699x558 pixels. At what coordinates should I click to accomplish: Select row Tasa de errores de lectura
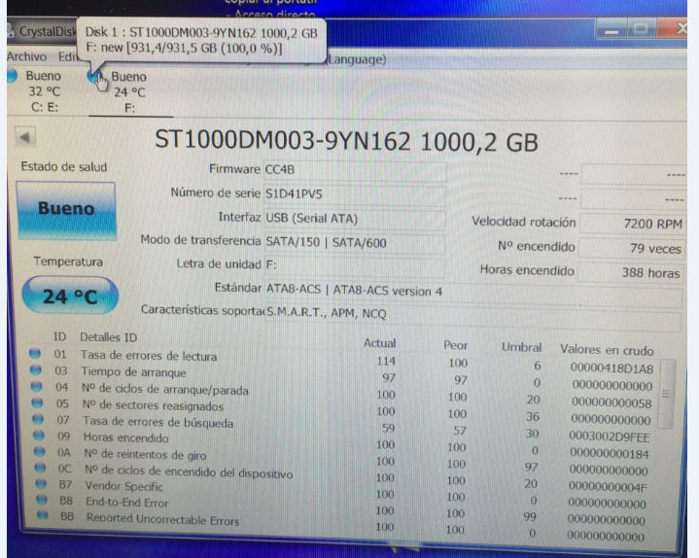tap(343, 361)
